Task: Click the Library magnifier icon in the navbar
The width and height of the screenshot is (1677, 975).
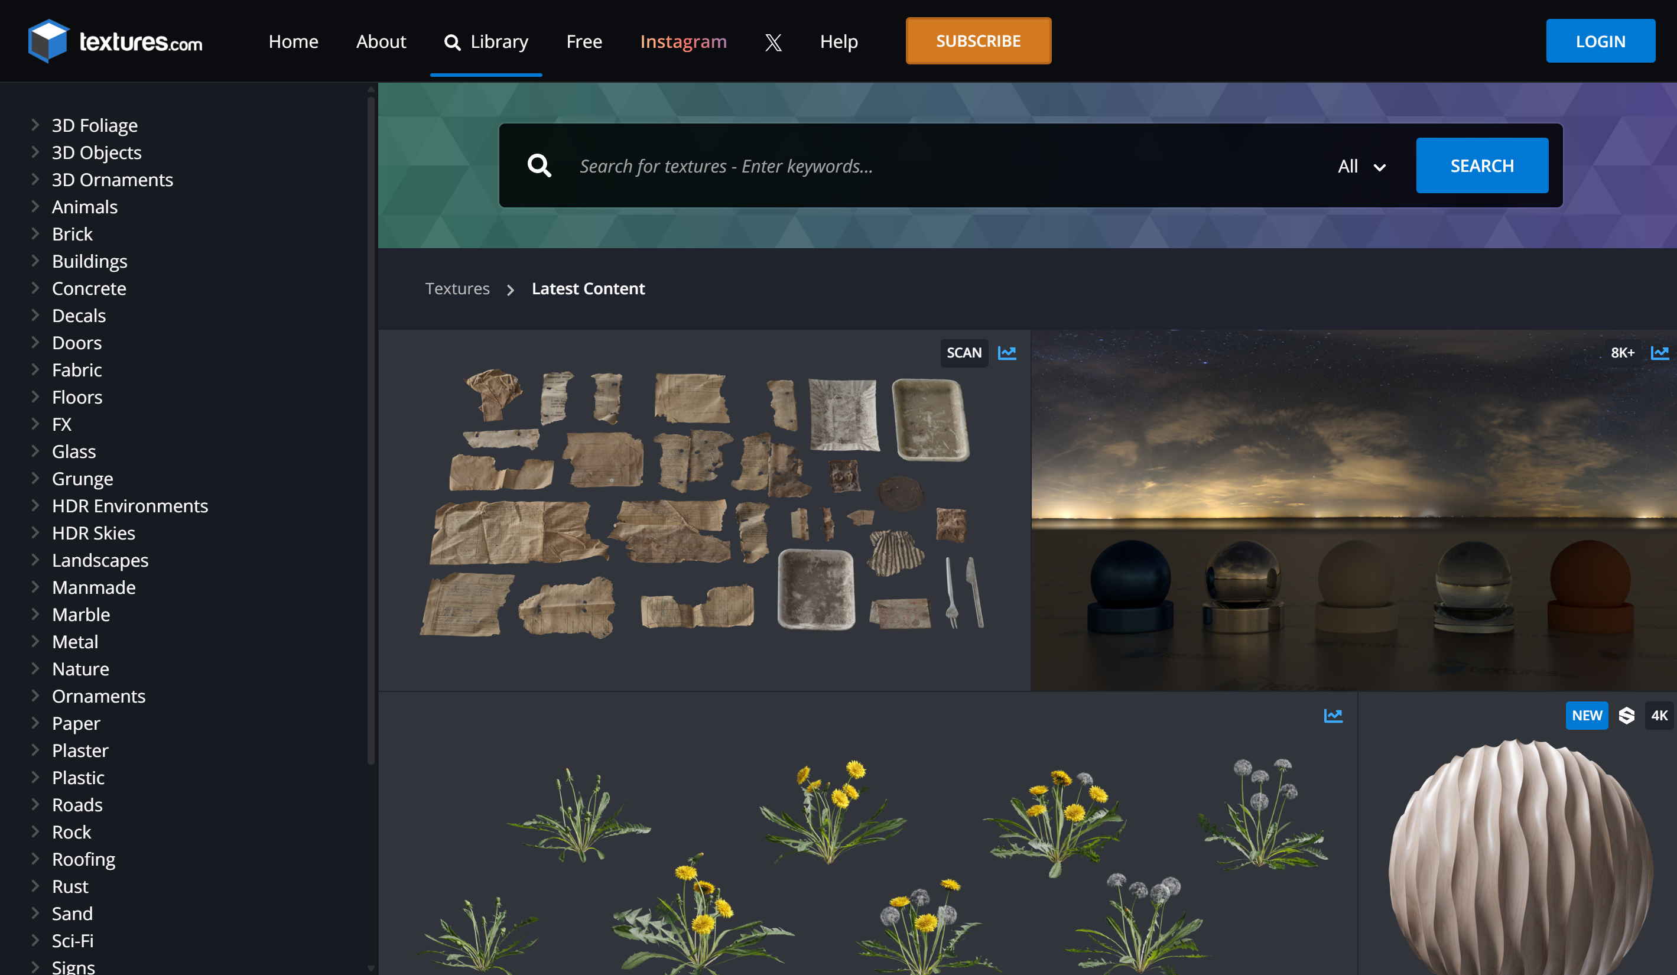Action: (x=453, y=41)
